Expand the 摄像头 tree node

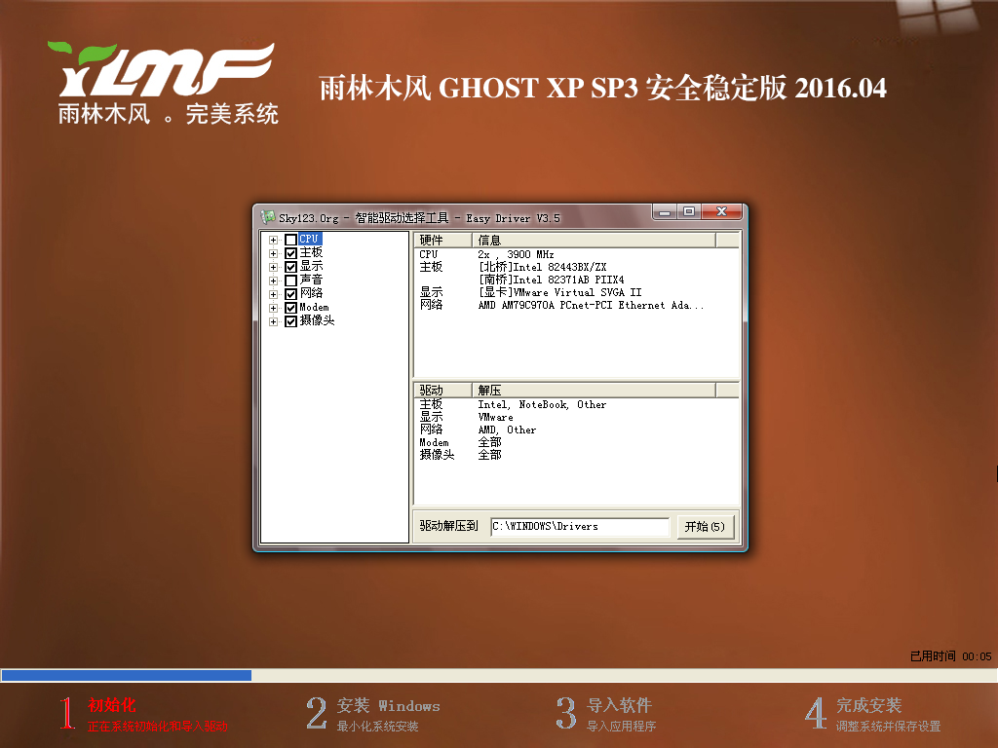(x=273, y=321)
